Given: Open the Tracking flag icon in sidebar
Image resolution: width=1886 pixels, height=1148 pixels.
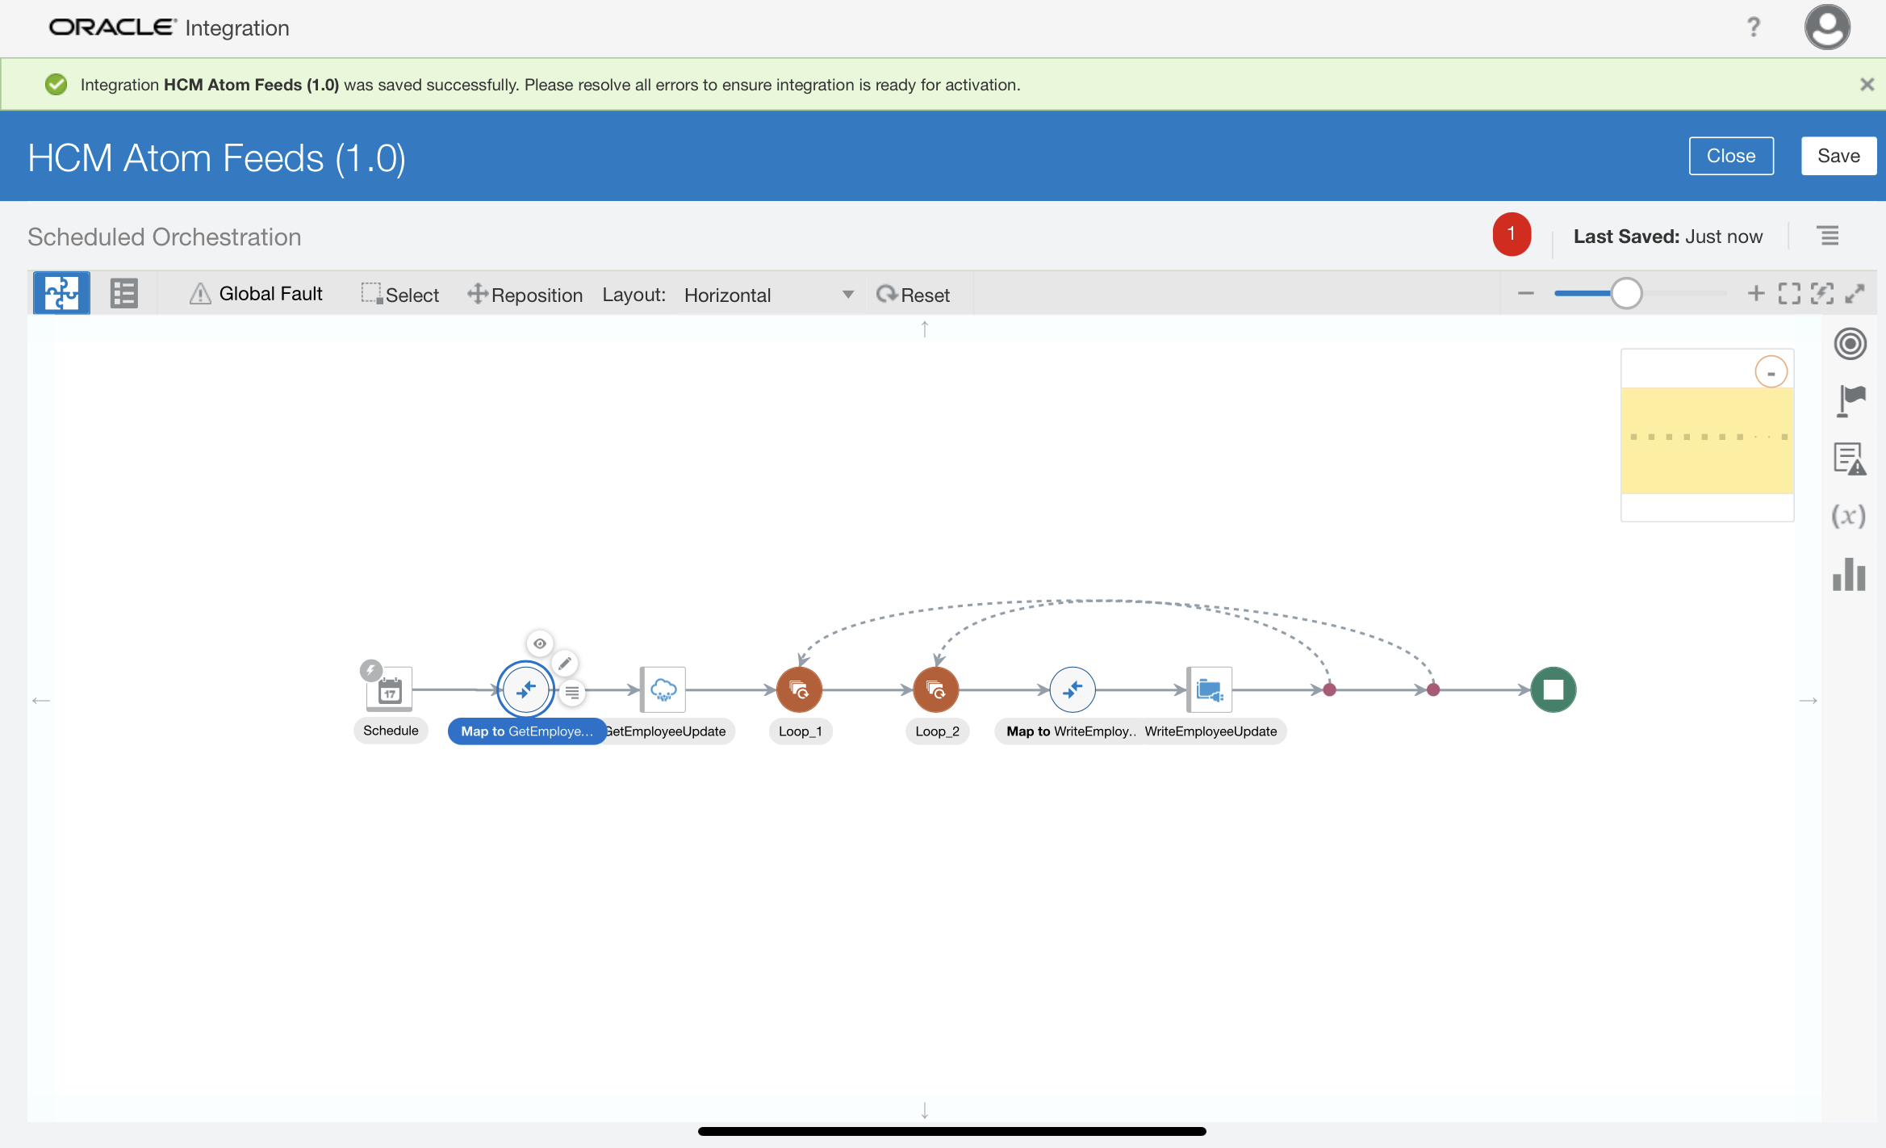Looking at the screenshot, I should pyautogui.click(x=1850, y=400).
